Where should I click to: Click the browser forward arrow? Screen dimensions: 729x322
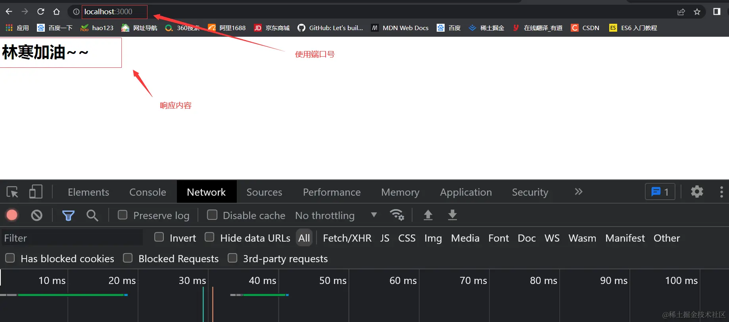coord(25,11)
